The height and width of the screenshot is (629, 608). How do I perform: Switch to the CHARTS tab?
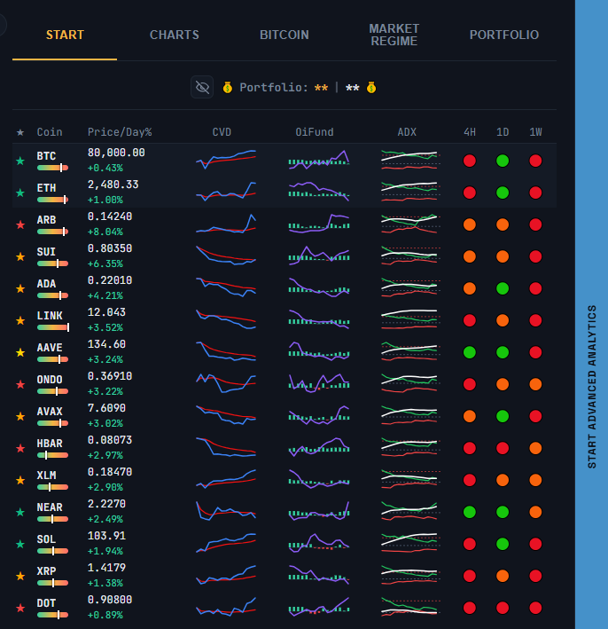pyautogui.click(x=175, y=35)
